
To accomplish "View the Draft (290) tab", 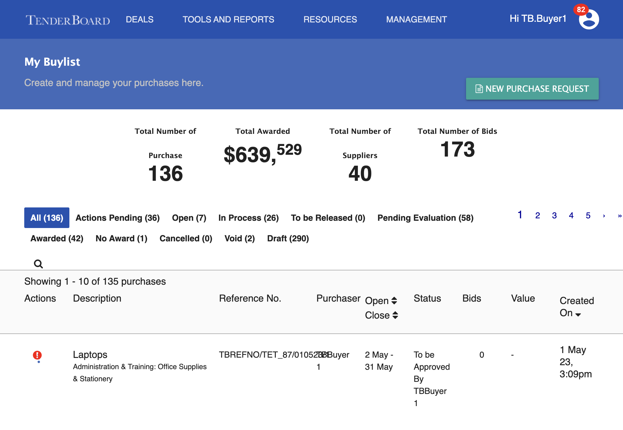I will click(288, 238).
